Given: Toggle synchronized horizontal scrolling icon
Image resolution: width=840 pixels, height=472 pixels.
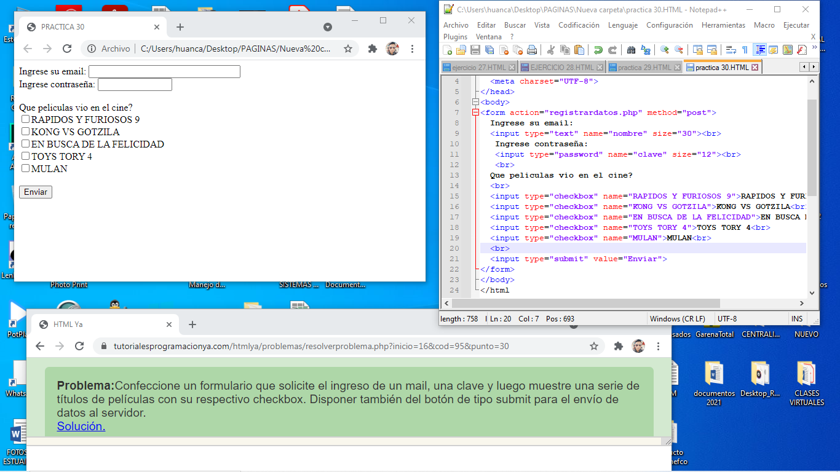Looking at the screenshot, I should 711,50.
